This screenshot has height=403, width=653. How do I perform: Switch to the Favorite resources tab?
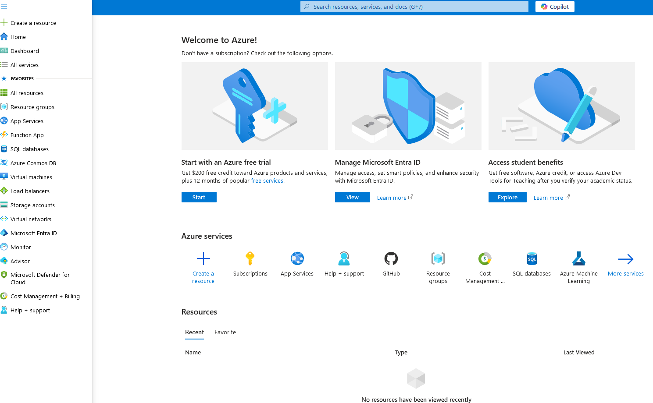coord(225,332)
